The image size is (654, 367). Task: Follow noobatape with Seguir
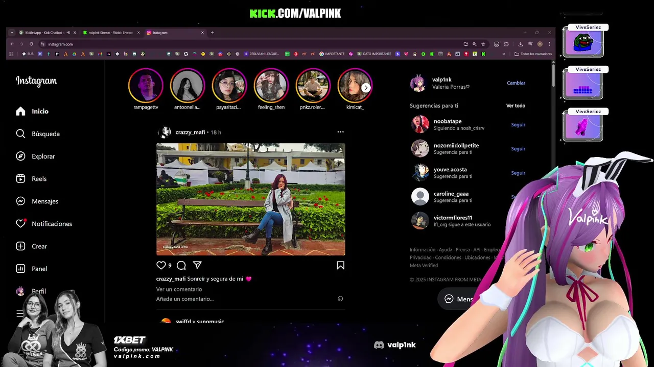click(x=518, y=124)
